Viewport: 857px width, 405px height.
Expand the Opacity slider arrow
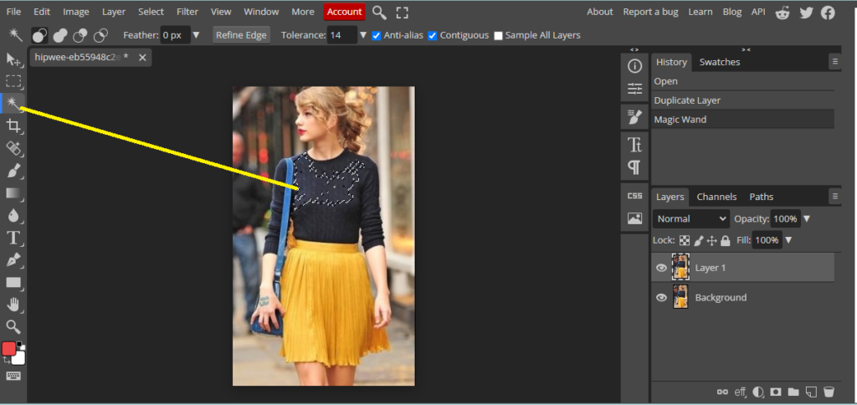coord(806,218)
